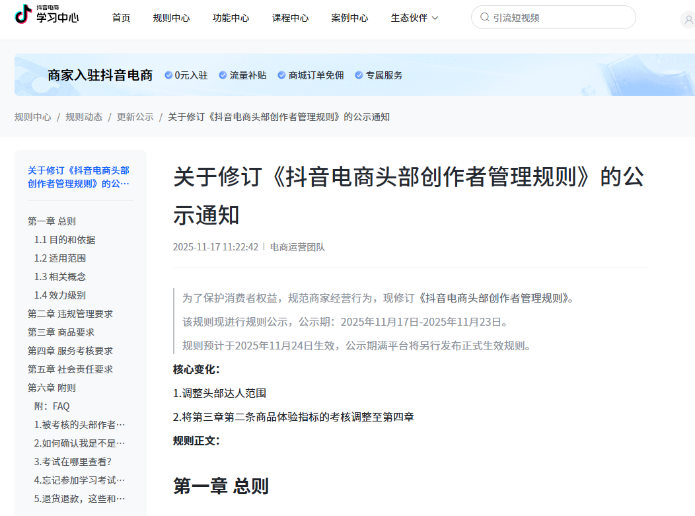This screenshot has width=695, height=516.
Task: Jump to 第二章 违规管理要求
Action: pyautogui.click(x=70, y=314)
